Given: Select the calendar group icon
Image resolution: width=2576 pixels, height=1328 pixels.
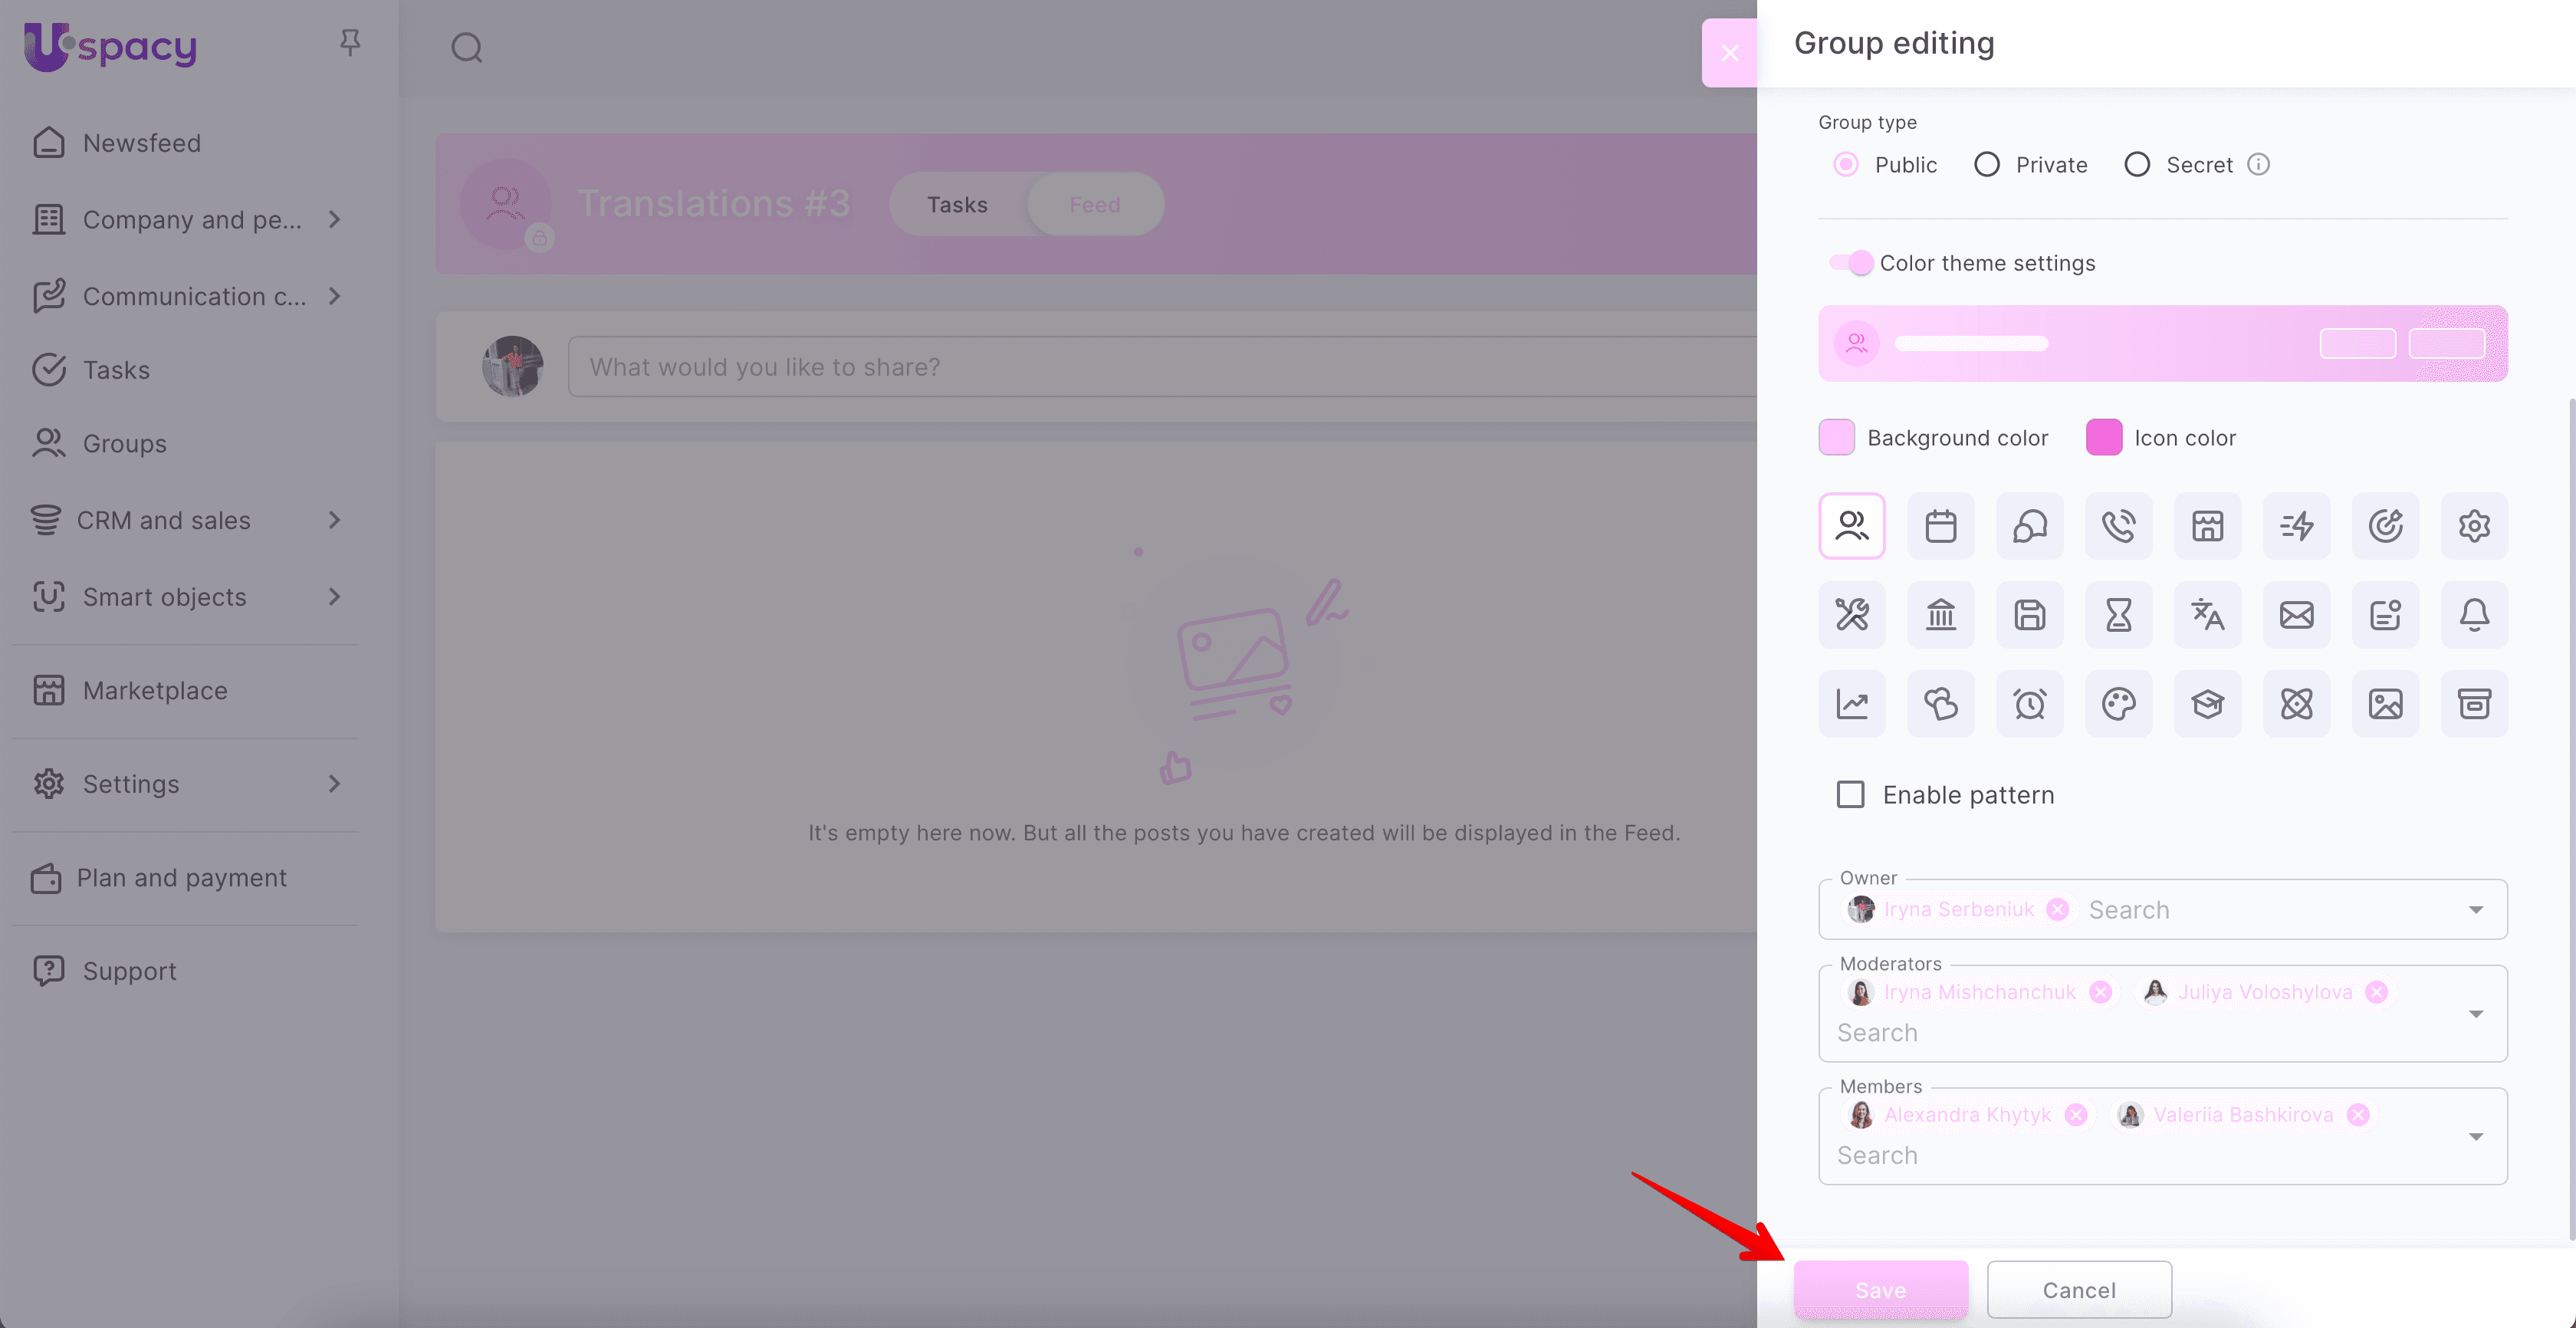Looking at the screenshot, I should (x=1940, y=526).
